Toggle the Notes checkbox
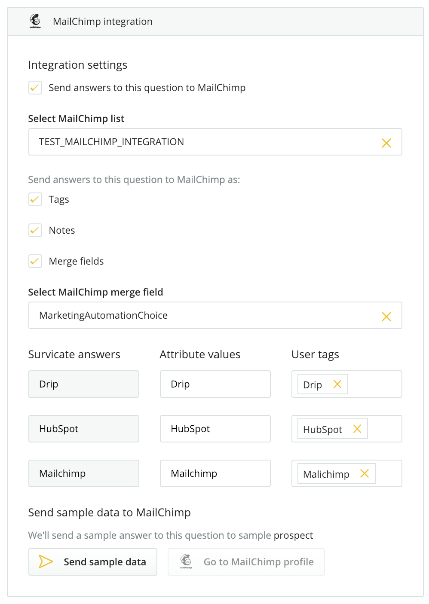Viewport: 429px width, 604px height. [35, 230]
